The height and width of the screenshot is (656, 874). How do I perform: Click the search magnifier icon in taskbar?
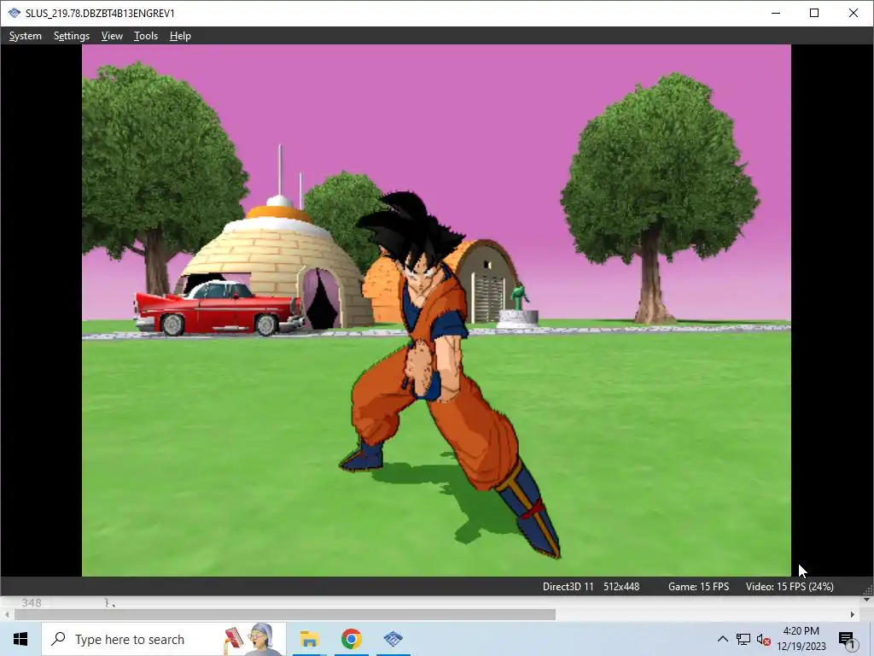pos(58,639)
